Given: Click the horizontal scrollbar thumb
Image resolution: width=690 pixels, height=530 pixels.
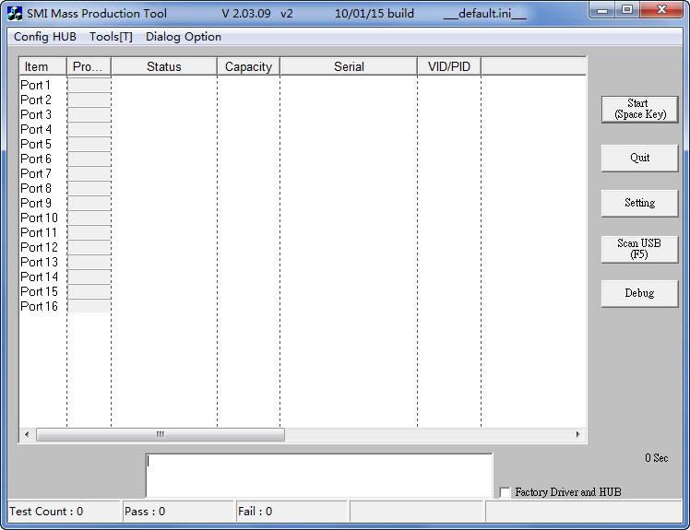Looking at the screenshot, I should coord(161,434).
